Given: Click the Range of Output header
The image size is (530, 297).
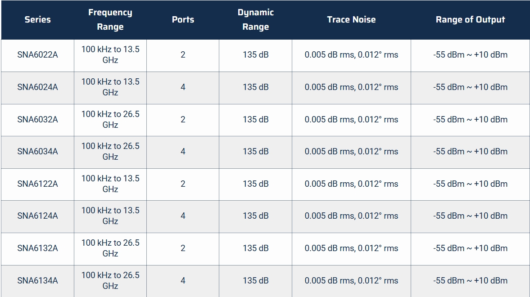Looking at the screenshot, I should (470, 20).
